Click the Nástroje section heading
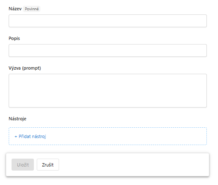The image size is (218, 185). pyautogui.click(x=17, y=119)
